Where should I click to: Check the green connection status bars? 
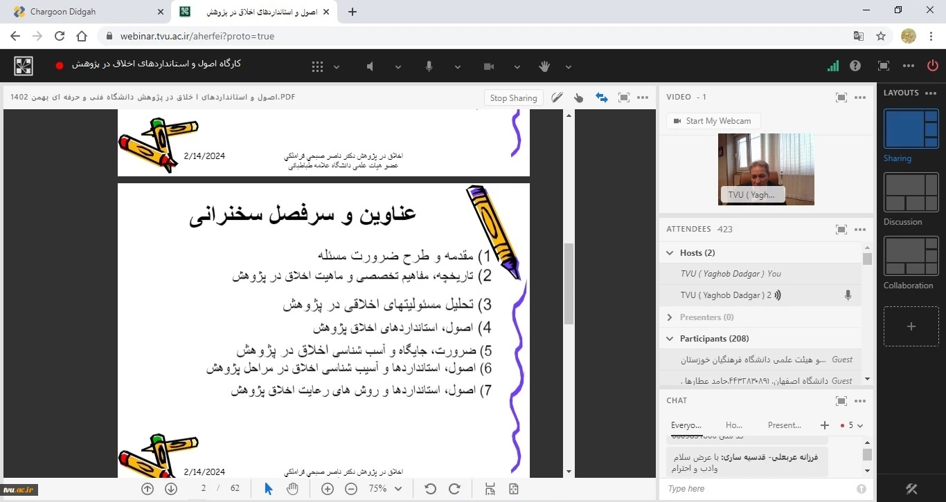[x=833, y=66]
